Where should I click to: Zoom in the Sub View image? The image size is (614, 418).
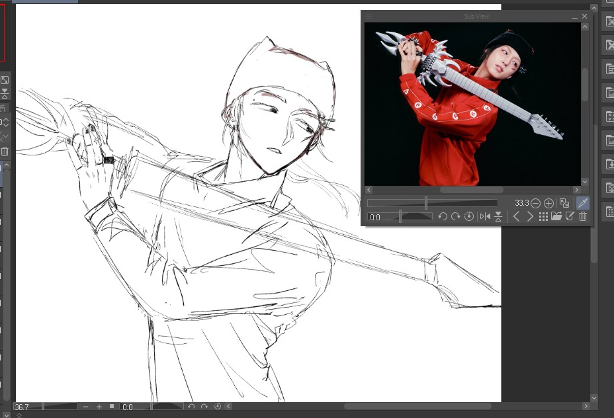click(548, 204)
